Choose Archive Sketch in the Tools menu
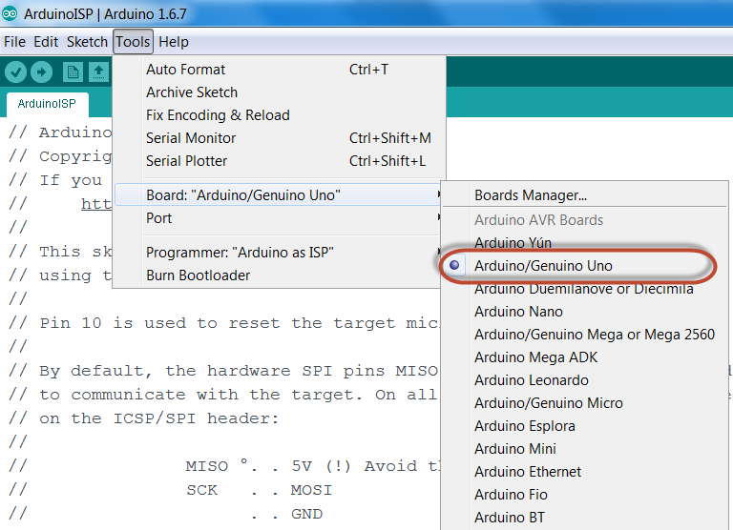 279,92
